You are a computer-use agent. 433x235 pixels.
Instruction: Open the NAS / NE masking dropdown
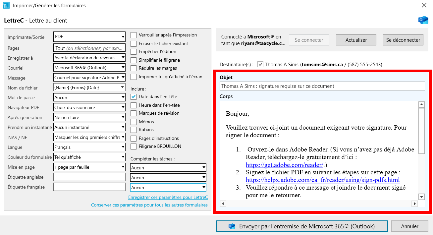[x=89, y=137]
